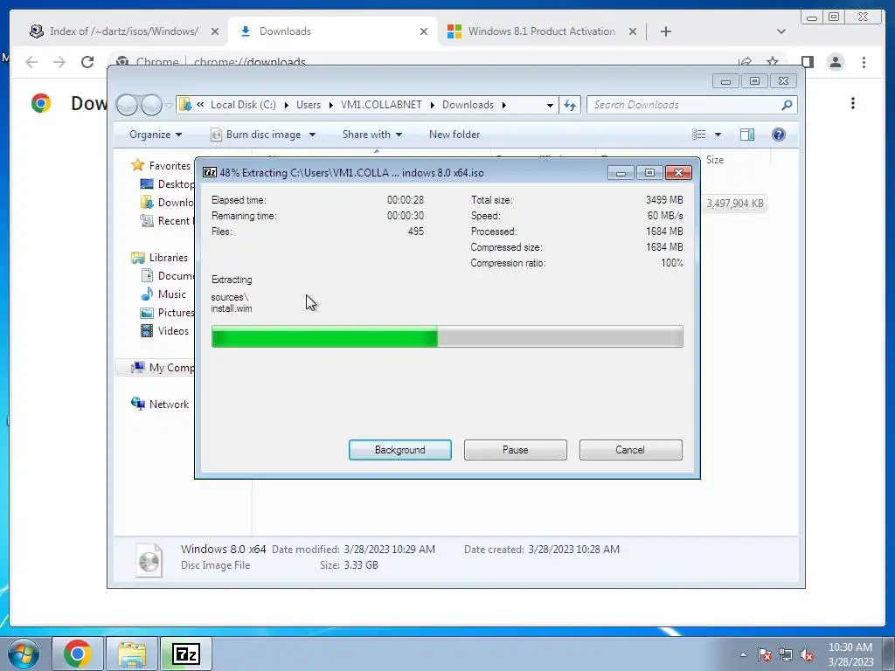Refresh the Explorer folder view
The image size is (895, 671).
(x=570, y=105)
